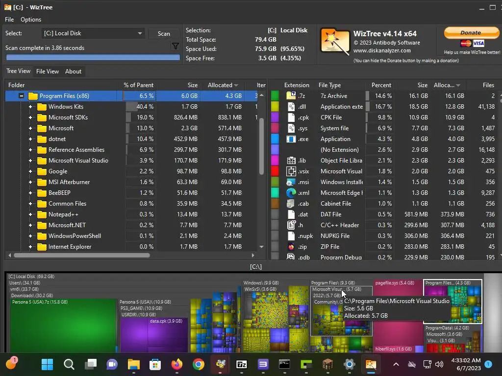Image resolution: width=502 pixels, height=376 pixels.
Task: Select the .msi installer icon
Action: coord(291,182)
